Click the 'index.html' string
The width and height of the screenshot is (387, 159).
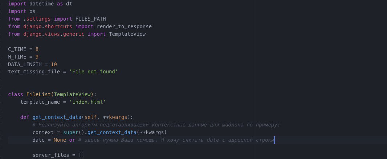coord(87,102)
